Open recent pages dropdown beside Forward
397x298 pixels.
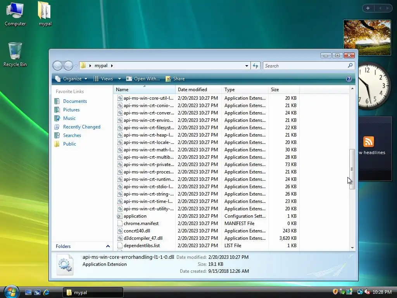76,66
